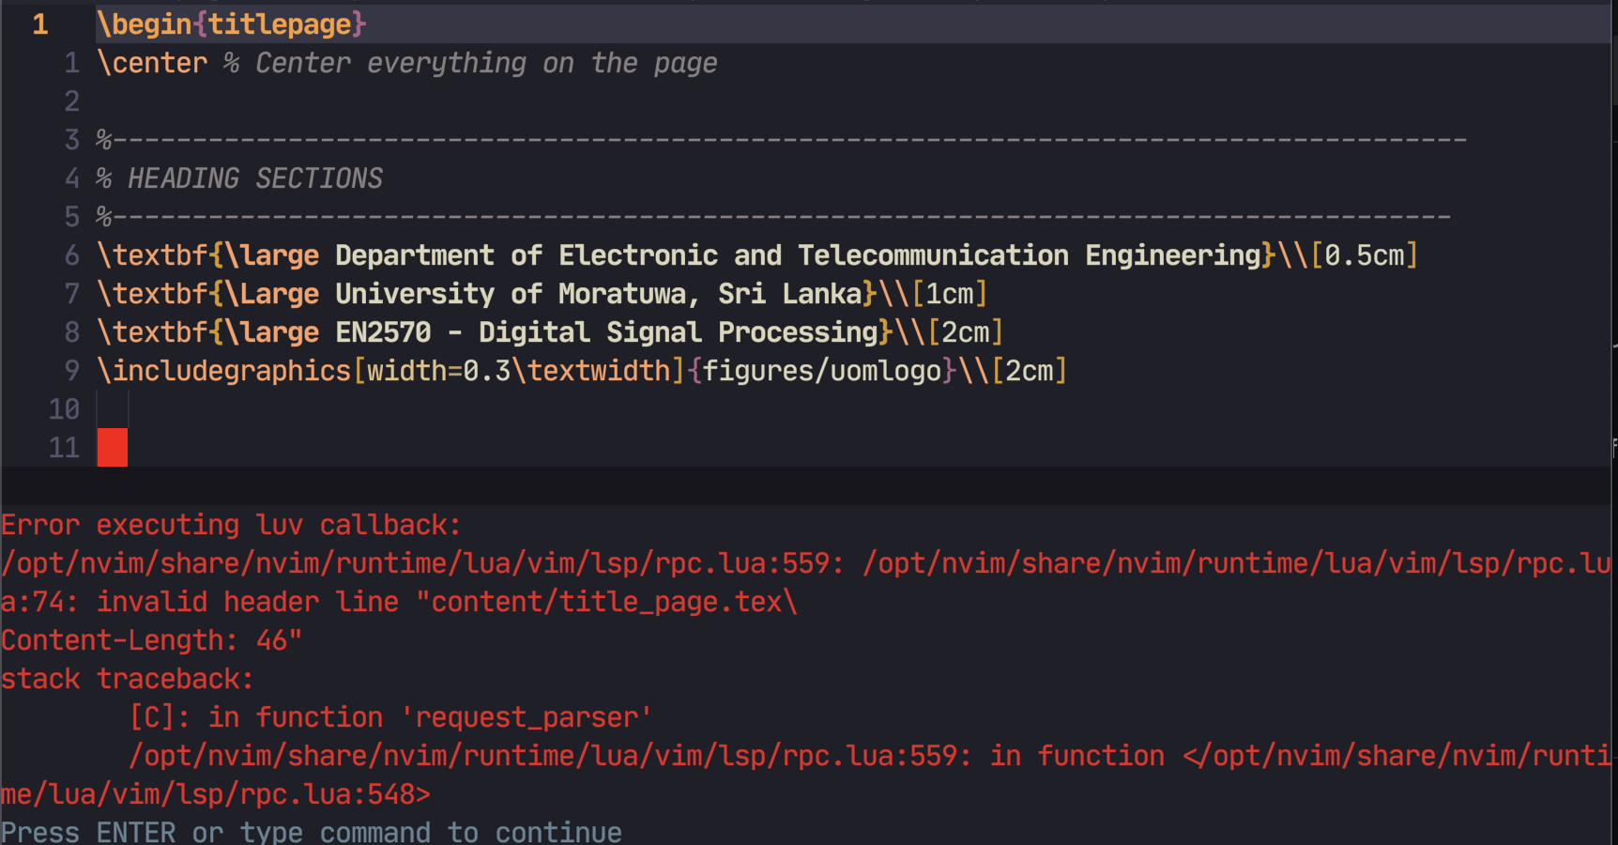Click the 'request_parser' function name
The height and width of the screenshot is (845, 1618).
527,717
